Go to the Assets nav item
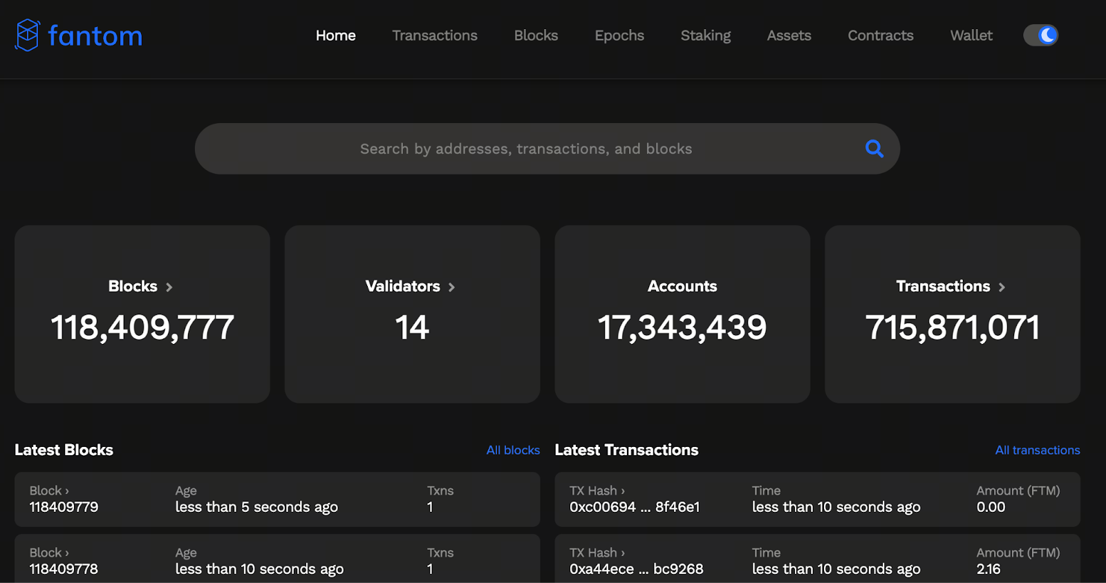 (x=789, y=35)
